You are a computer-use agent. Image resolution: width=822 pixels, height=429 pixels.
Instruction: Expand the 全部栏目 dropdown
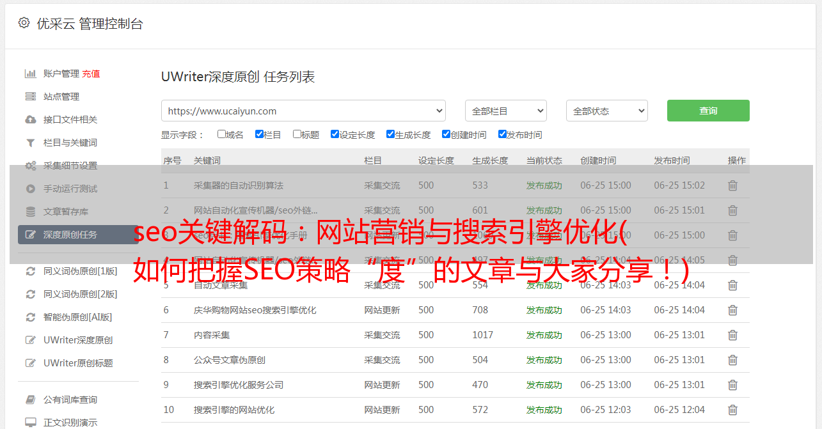click(x=505, y=111)
